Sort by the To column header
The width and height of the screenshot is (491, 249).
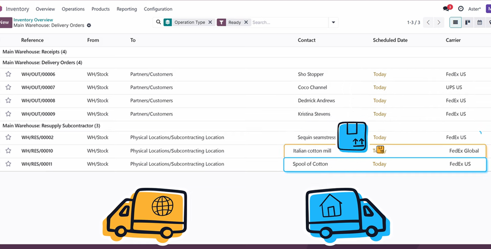click(133, 40)
